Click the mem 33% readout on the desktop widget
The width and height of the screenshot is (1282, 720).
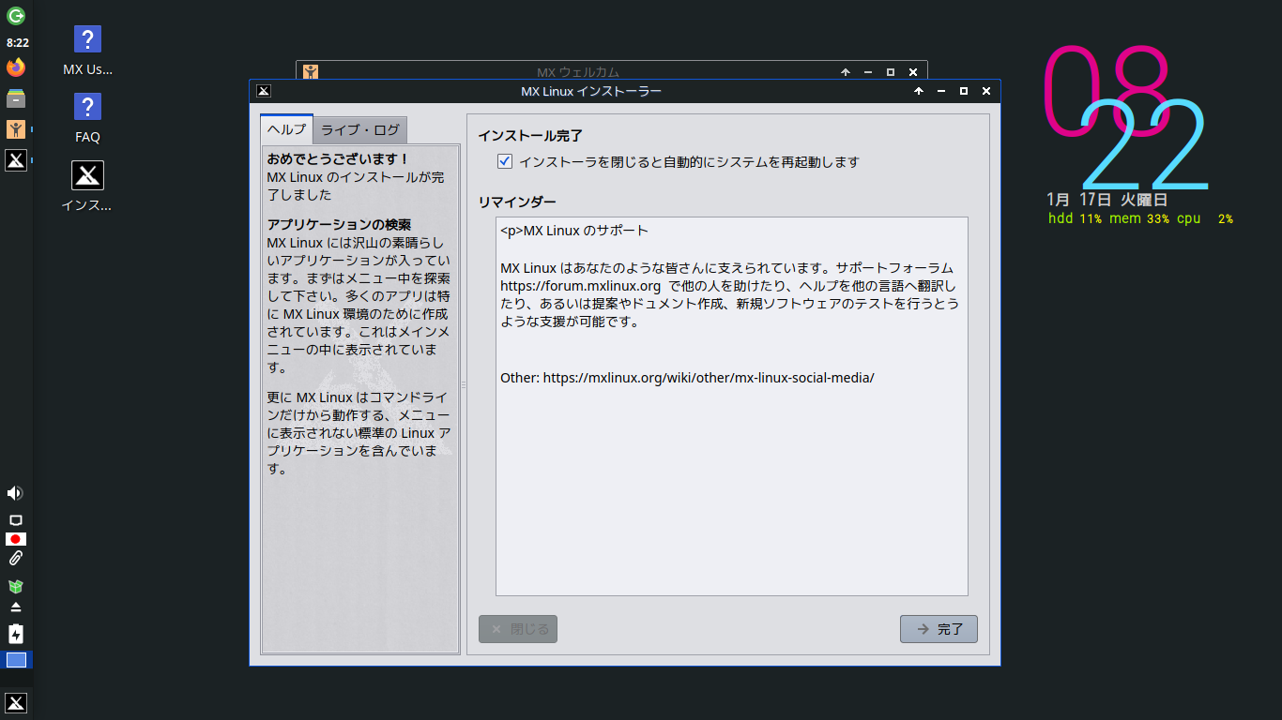tap(1139, 218)
